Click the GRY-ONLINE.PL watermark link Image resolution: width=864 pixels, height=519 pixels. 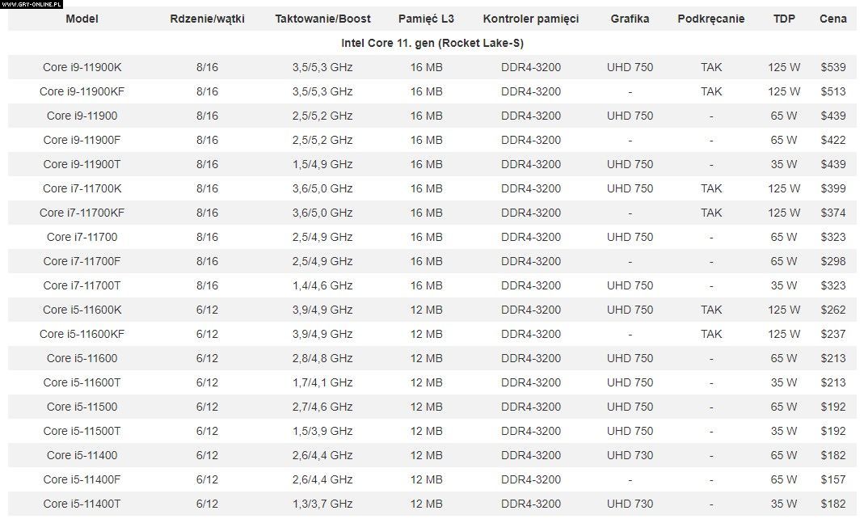tap(32, 4)
